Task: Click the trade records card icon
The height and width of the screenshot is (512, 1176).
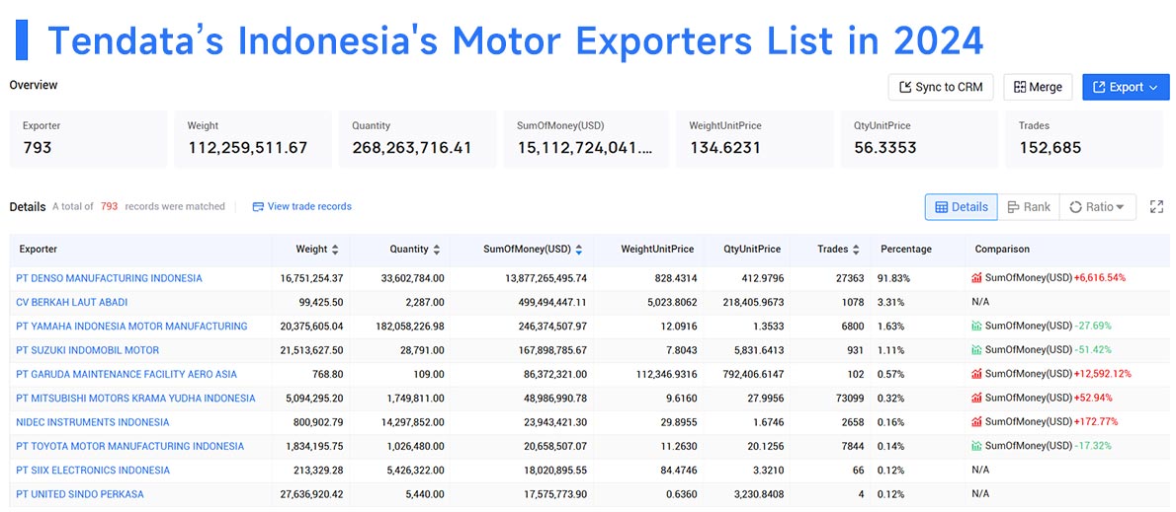Action: [x=258, y=206]
